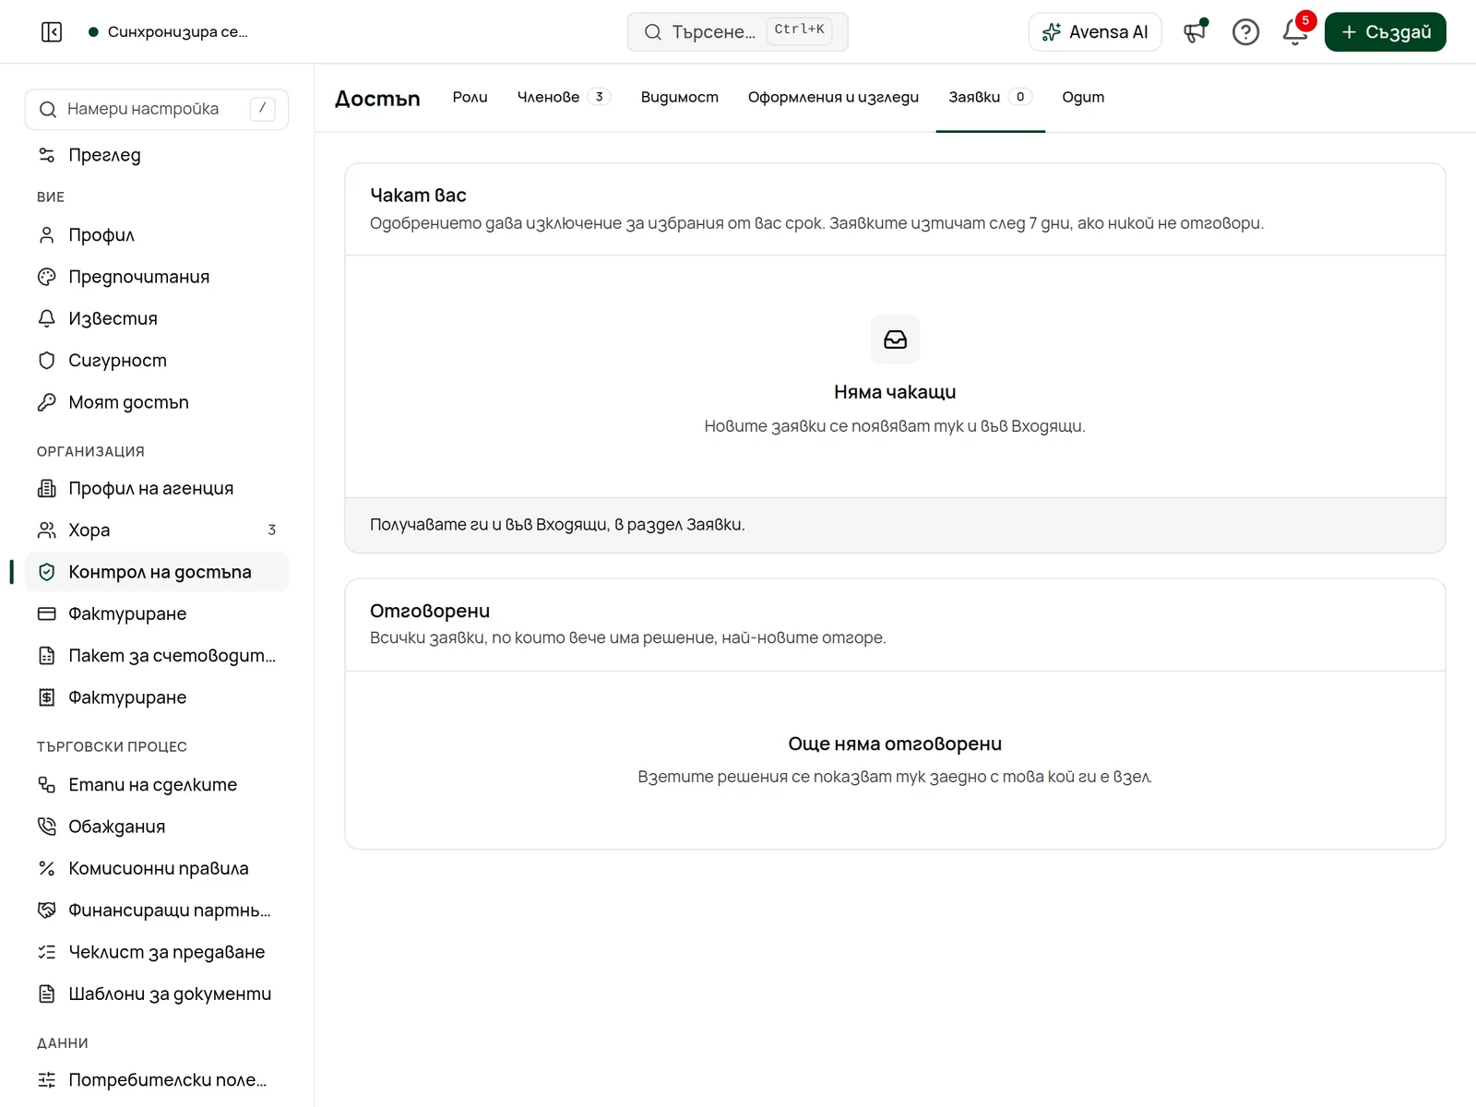Image resolution: width=1476 pixels, height=1107 pixels.
Task: Open Фактуриране with receipt dollar icon
Action: click(x=157, y=697)
